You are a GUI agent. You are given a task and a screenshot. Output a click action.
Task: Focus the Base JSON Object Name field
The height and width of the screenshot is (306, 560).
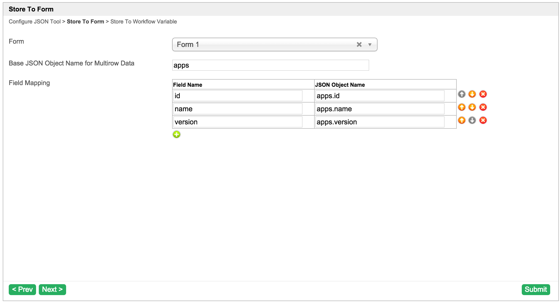(270, 65)
